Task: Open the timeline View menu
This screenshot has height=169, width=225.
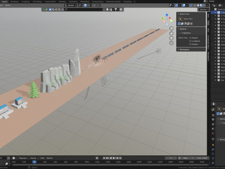Action: (x=42, y=158)
